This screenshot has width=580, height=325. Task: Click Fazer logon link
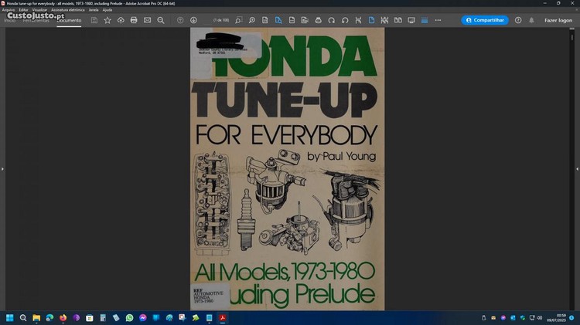click(558, 20)
